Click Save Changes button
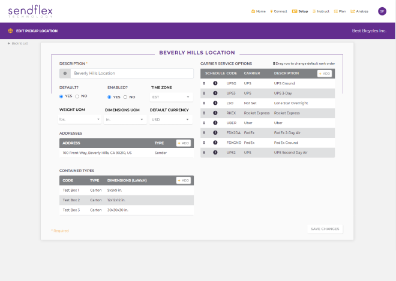Viewport: 396px width, 281px height. 325,229
